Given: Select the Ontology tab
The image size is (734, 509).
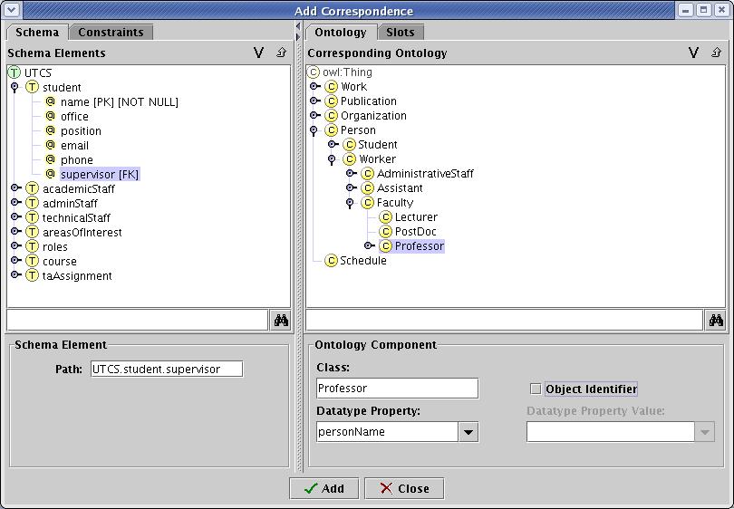Looking at the screenshot, I should tap(341, 33).
